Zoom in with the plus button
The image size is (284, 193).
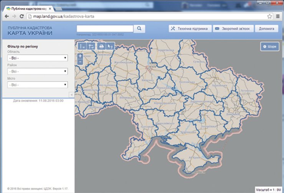click(x=80, y=56)
